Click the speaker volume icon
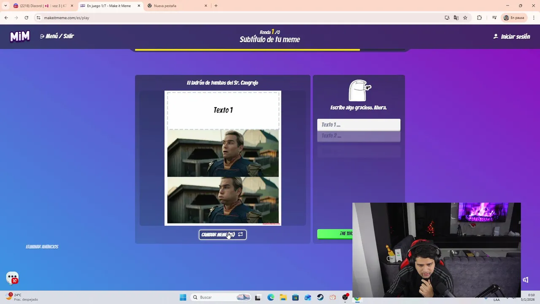The image size is (540, 304). [x=526, y=280]
